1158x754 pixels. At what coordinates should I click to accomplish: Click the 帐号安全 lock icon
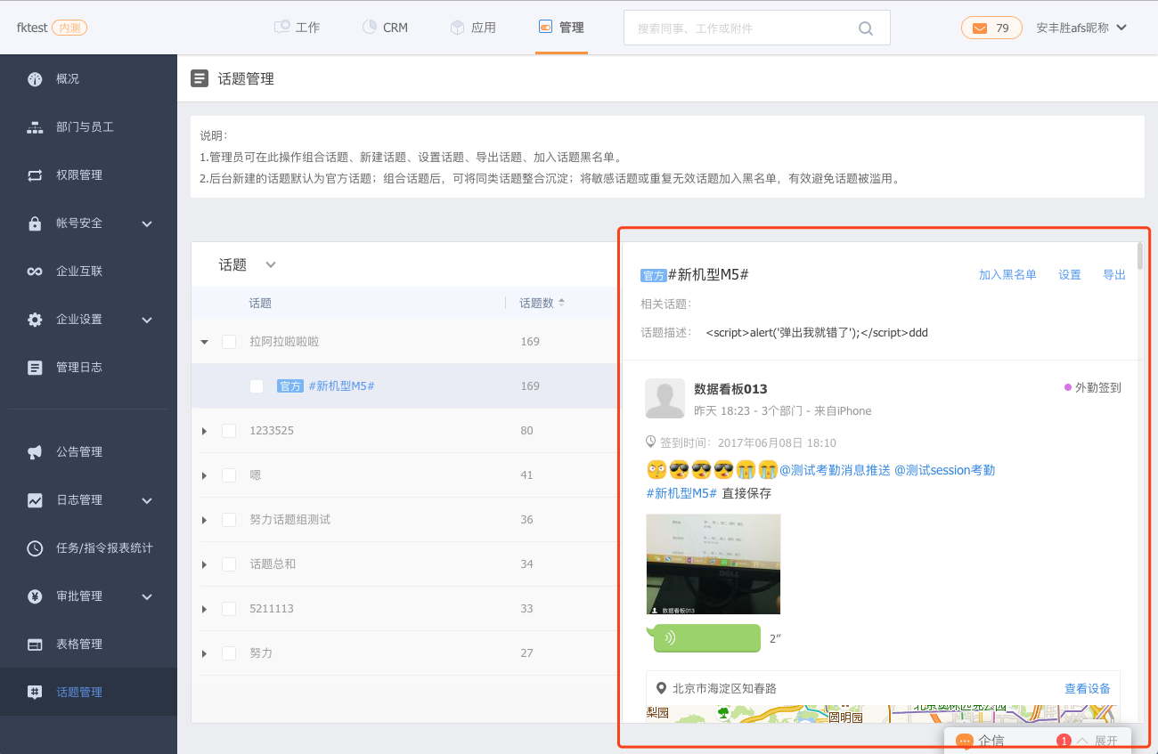35,223
